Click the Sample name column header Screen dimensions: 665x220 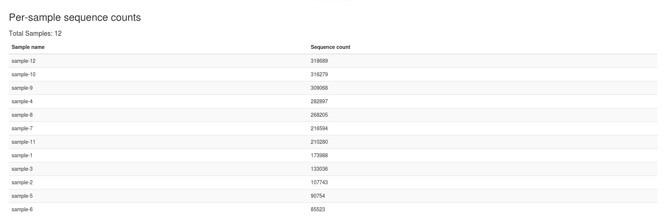pos(28,47)
